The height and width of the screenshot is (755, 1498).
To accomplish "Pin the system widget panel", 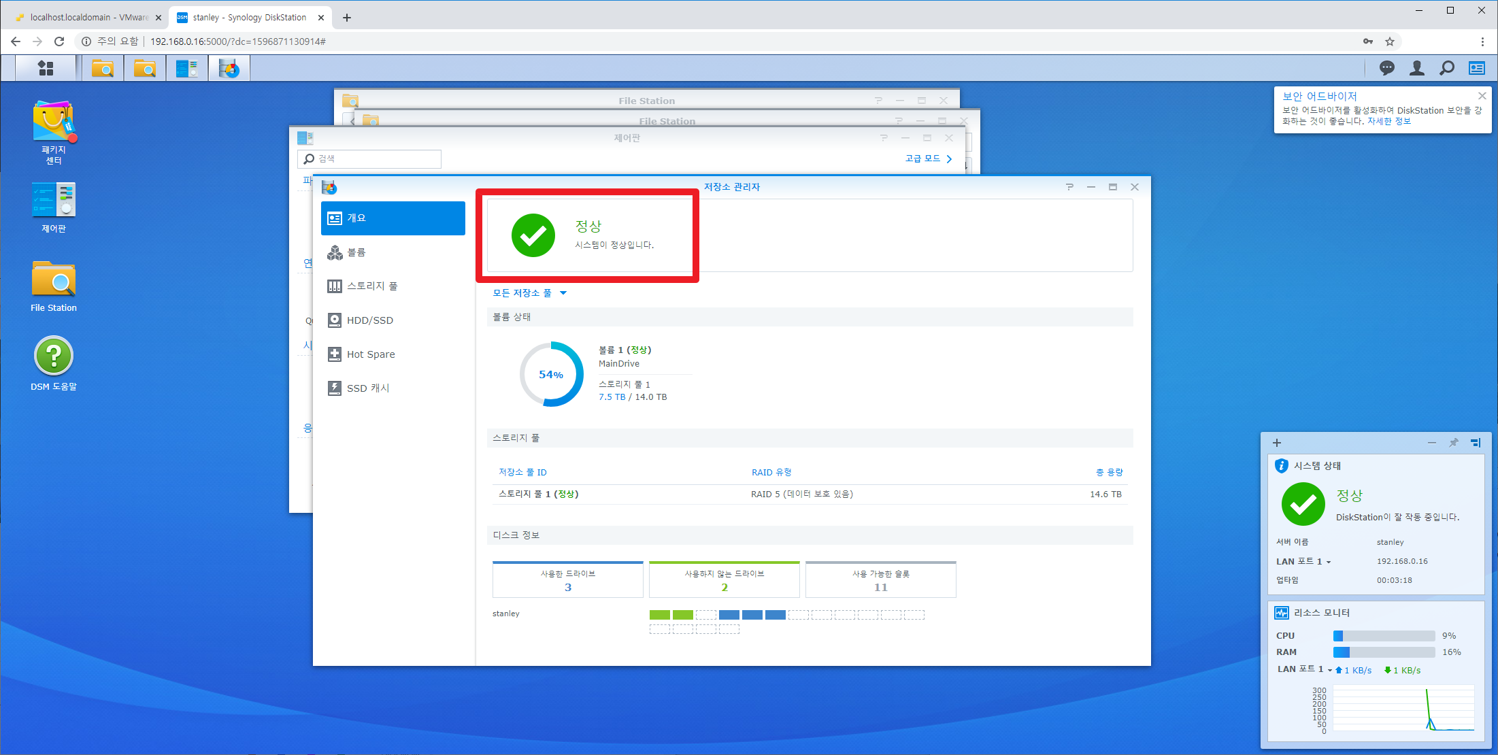I will click(1453, 443).
